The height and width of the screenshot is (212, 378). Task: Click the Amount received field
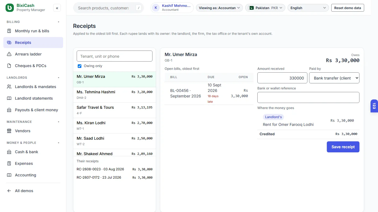(282, 78)
